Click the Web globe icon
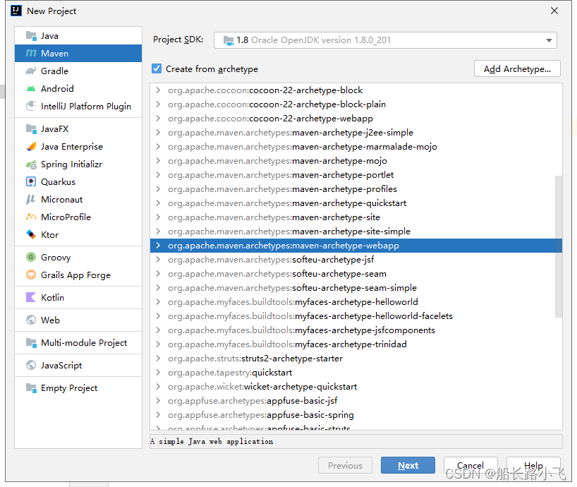 [x=31, y=320]
